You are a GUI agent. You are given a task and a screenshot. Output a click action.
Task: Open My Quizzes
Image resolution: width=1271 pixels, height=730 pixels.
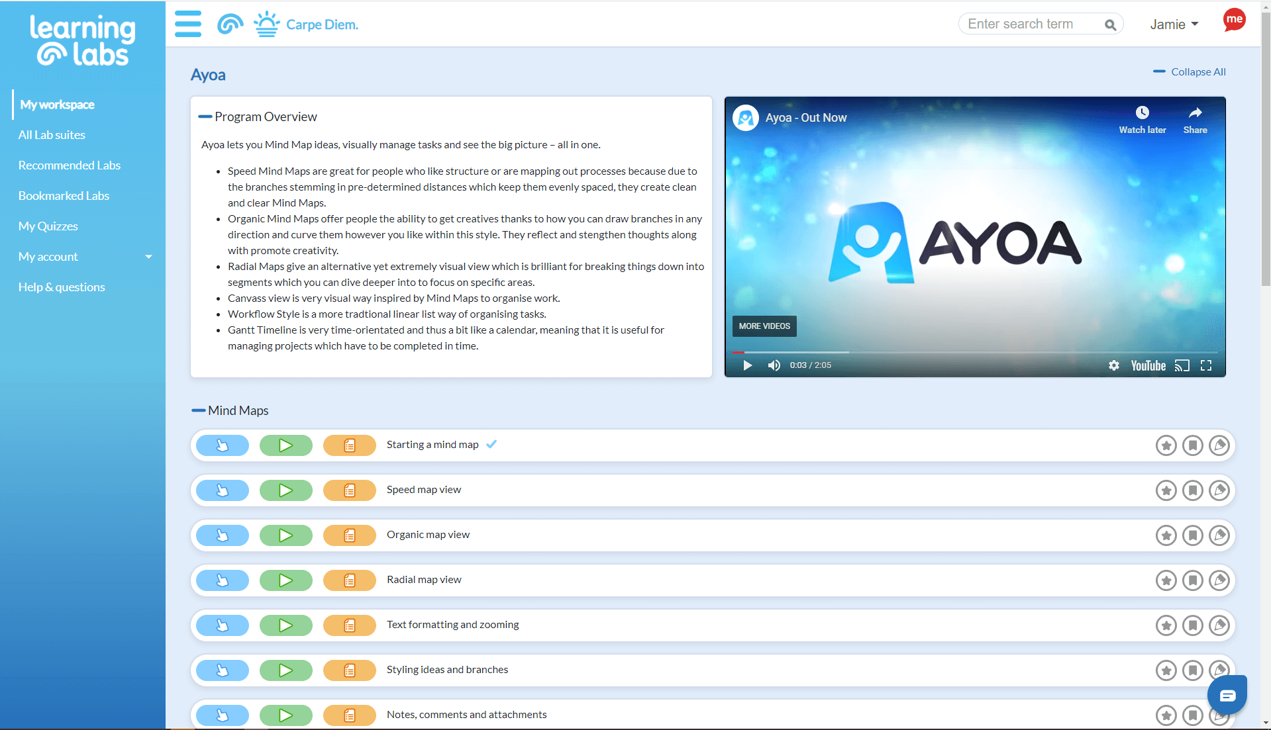(48, 226)
